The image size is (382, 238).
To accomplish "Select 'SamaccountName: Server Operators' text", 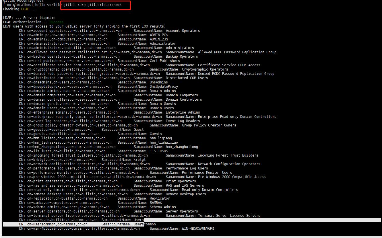I will click(x=166, y=211).
